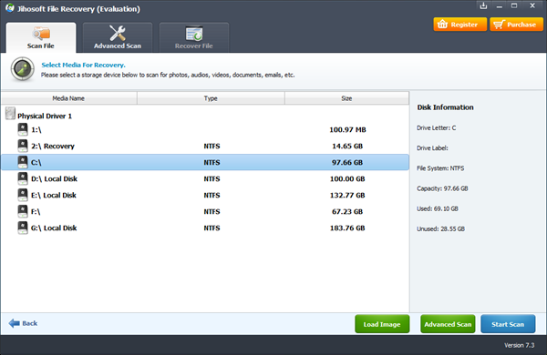Click the green Advanced Scan button
The height and width of the screenshot is (355, 547).
point(448,324)
